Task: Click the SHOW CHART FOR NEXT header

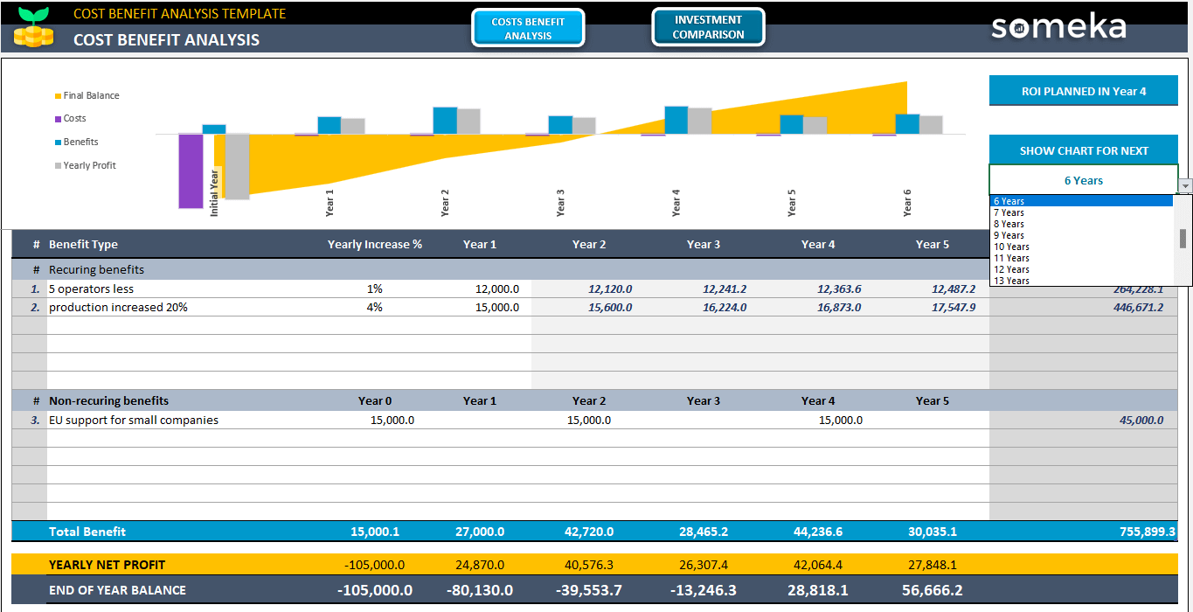Action: 1083,150
